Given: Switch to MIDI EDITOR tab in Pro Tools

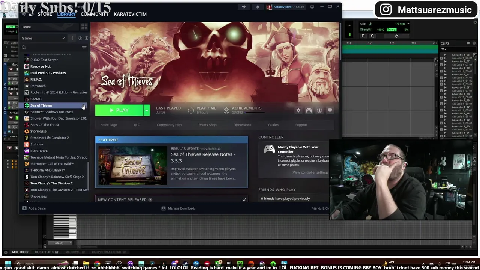Looking at the screenshot, I should click(20, 252).
